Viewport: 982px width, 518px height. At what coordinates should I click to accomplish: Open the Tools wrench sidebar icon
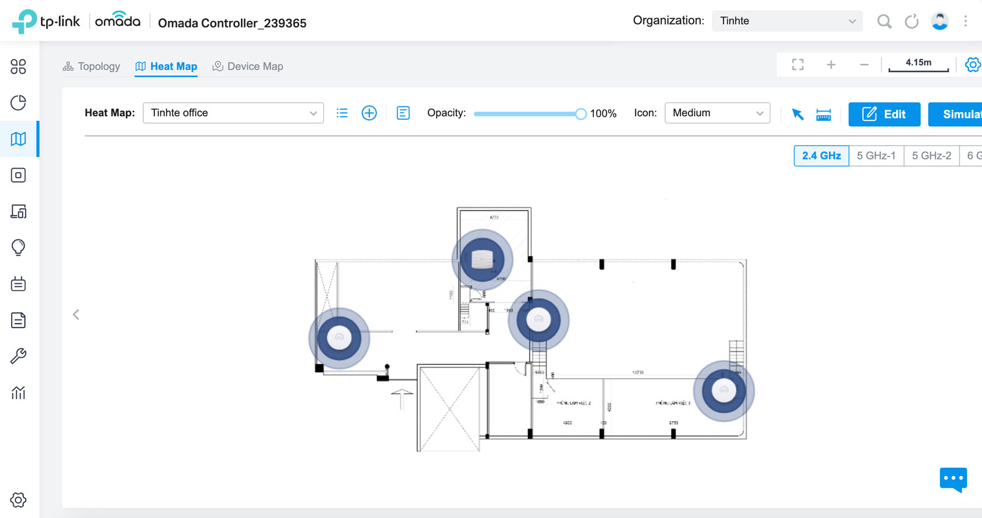[18, 356]
